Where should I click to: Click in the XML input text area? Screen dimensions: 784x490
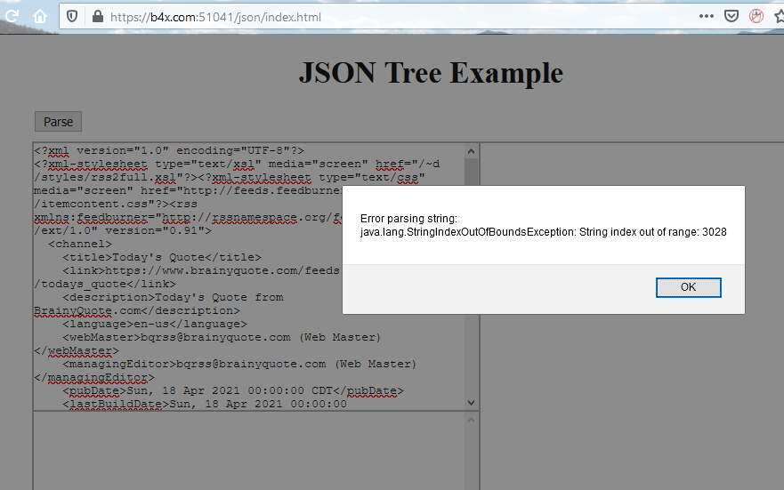[x=249, y=277]
